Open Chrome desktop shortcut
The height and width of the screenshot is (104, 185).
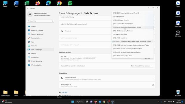tap(59, 3)
